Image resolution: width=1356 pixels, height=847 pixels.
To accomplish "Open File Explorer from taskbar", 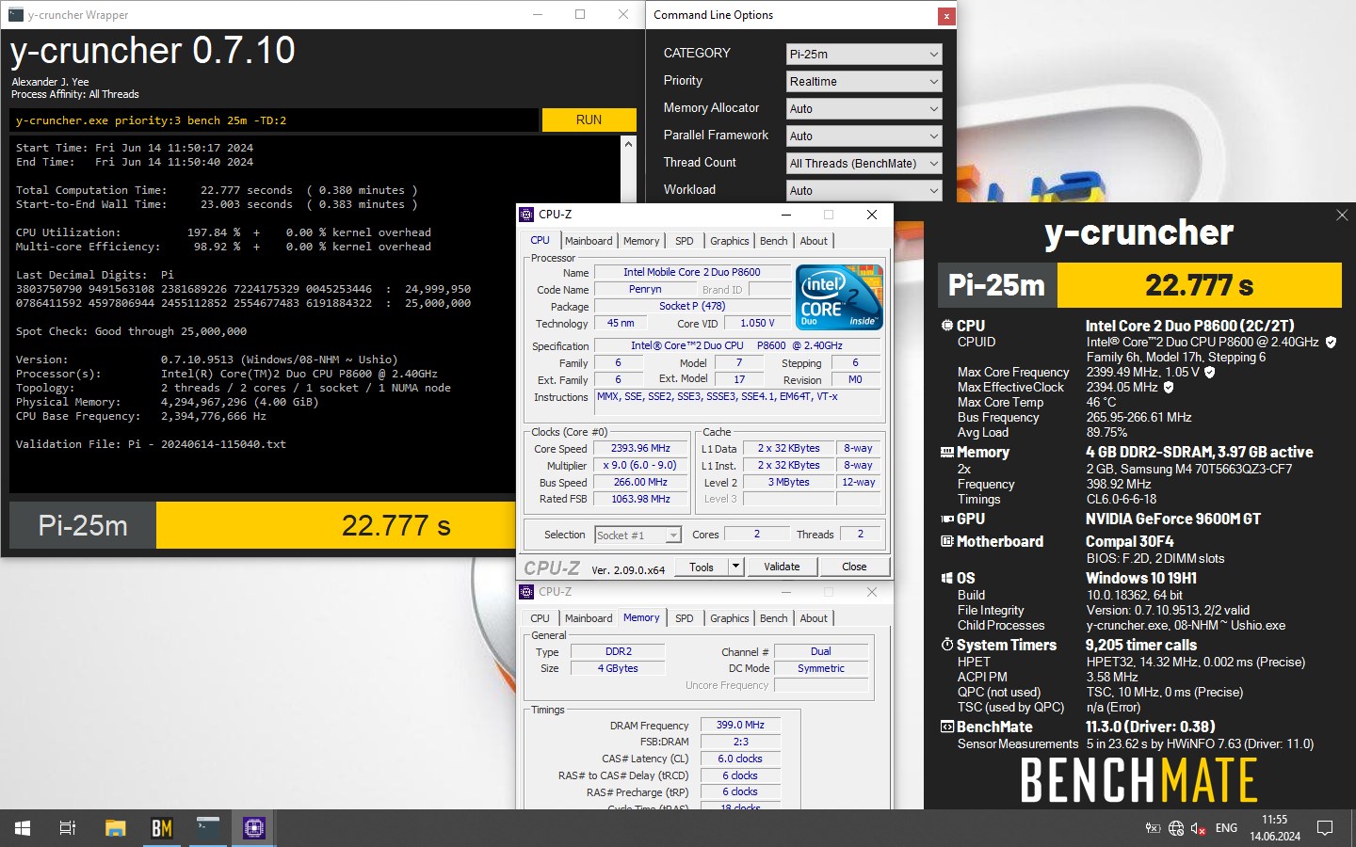I will (x=115, y=828).
